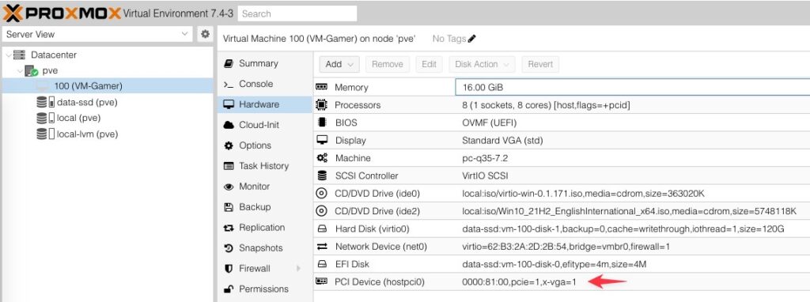Image resolution: width=810 pixels, height=302 pixels.
Task: Click the Revert button
Action: pos(540,65)
